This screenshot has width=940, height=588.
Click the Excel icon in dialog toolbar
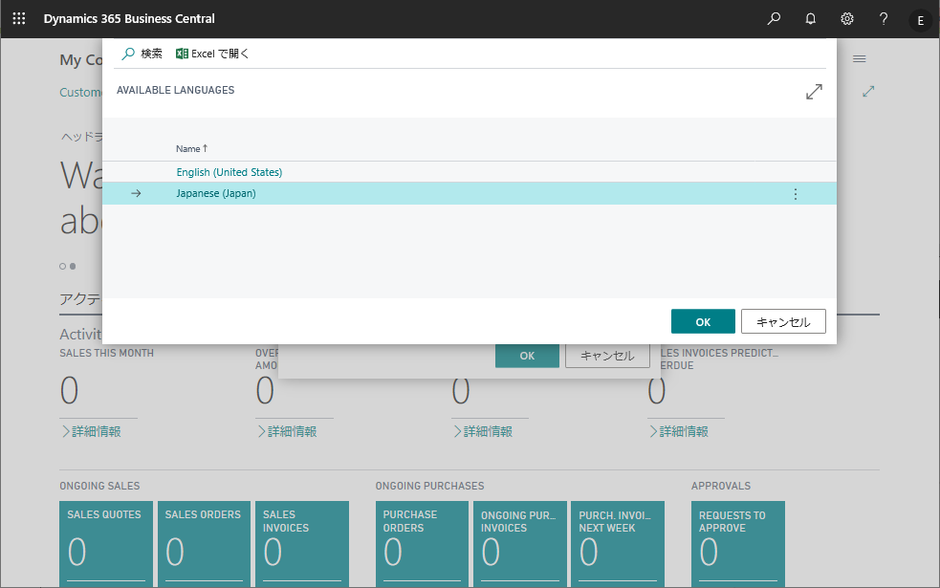click(182, 54)
